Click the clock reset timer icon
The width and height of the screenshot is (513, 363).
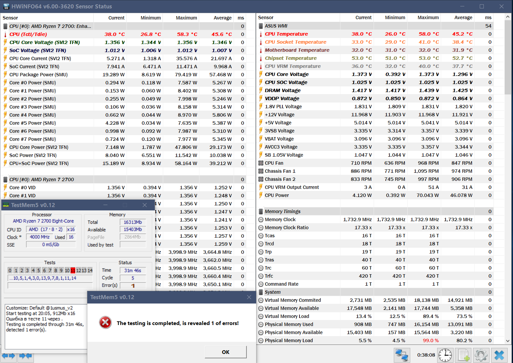445,355
